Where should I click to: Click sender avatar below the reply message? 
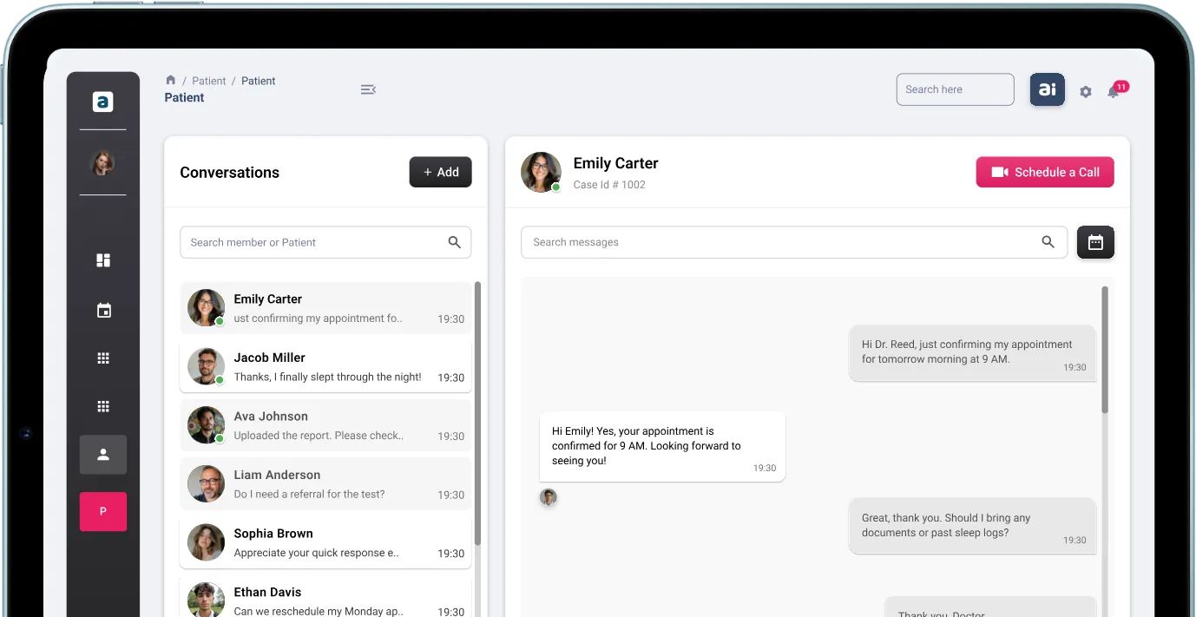point(549,497)
